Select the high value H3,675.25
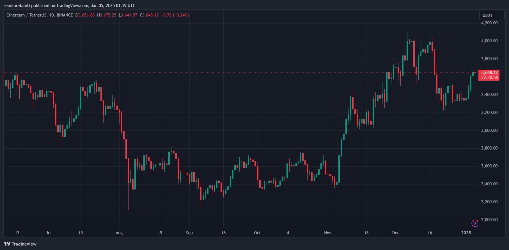Viewport: 509px width, 250px height. pos(107,15)
